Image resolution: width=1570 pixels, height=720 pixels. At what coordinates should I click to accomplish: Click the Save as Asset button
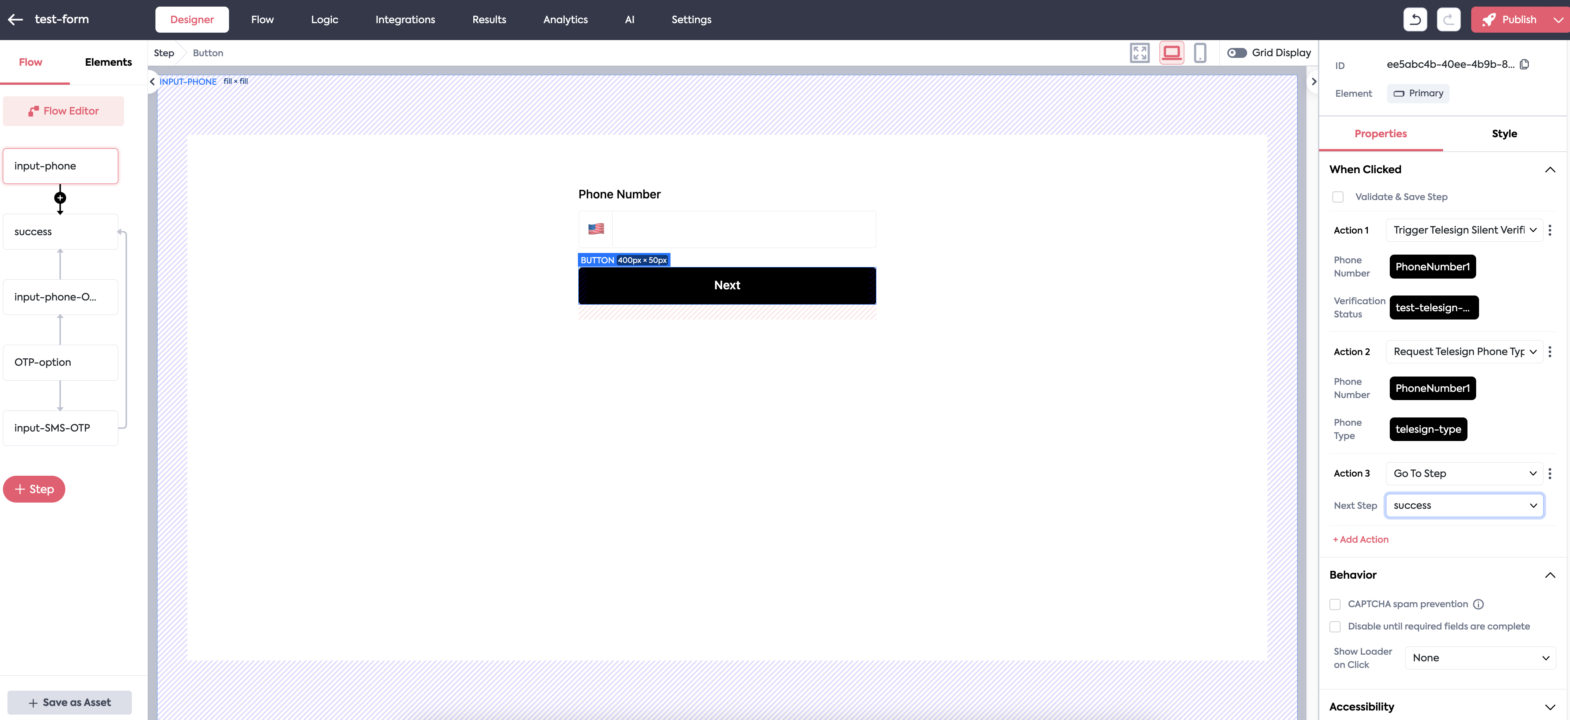click(69, 702)
